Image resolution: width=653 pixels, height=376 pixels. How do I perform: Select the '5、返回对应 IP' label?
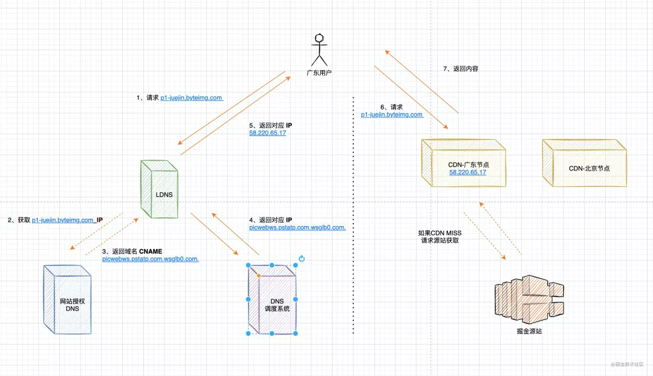click(x=271, y=125)
